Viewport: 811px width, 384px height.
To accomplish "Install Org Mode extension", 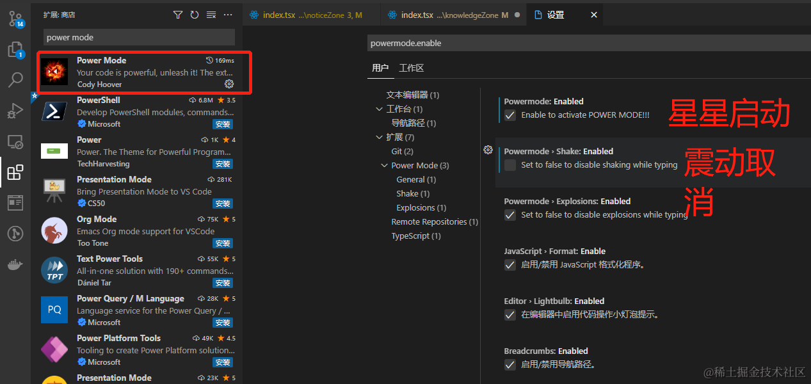I will pyautogui.click(x=223, y=243).
